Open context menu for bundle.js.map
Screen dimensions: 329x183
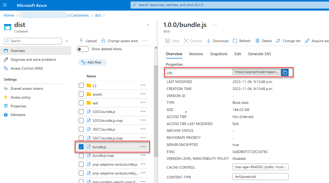coord(143,155)
